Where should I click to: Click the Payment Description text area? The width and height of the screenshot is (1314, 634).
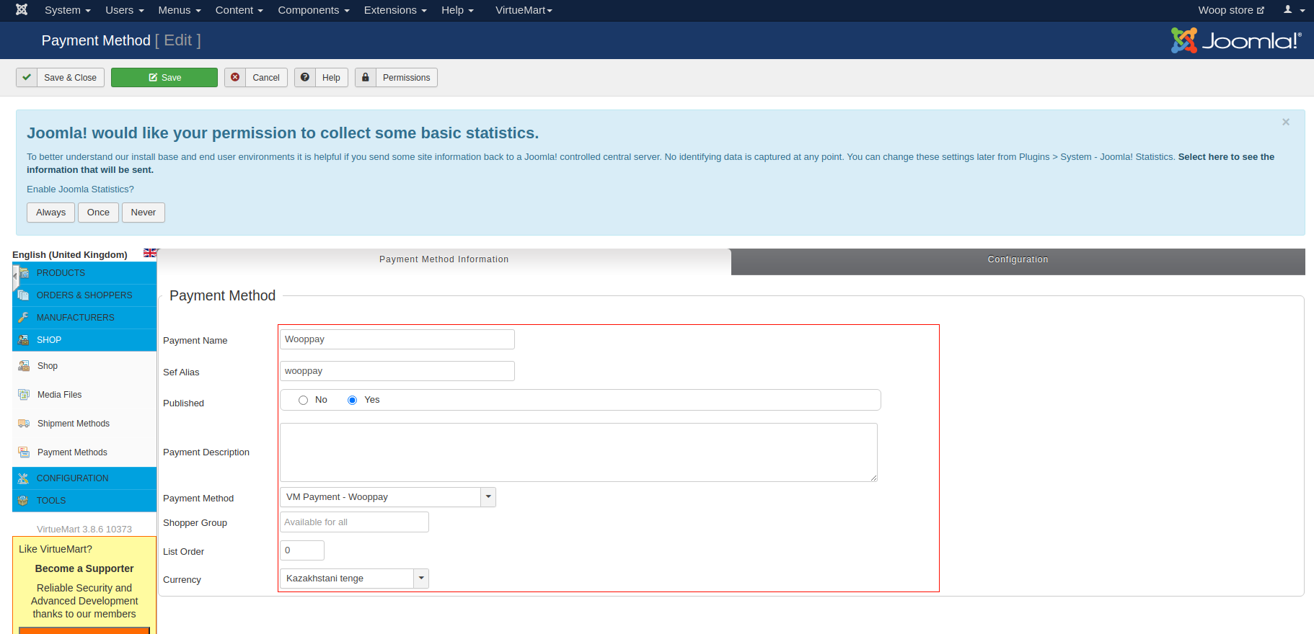pyautogui.click(x=578, y=452)
